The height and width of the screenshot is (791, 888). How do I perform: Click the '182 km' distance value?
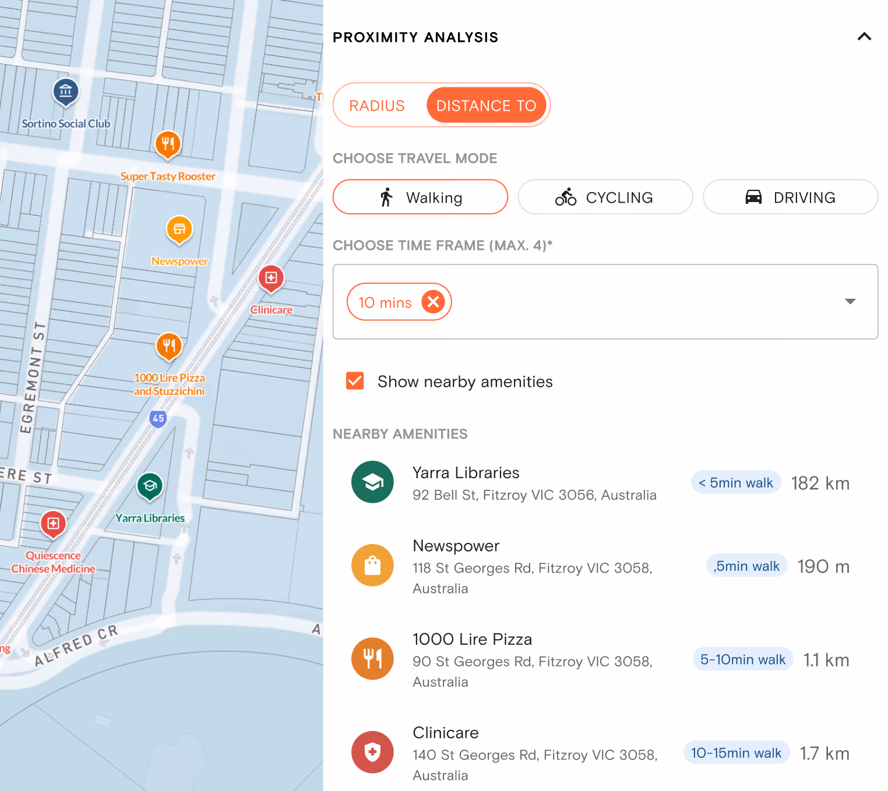820,483
